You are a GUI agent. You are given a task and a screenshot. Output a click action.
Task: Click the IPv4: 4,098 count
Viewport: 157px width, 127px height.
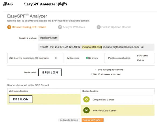142,56
